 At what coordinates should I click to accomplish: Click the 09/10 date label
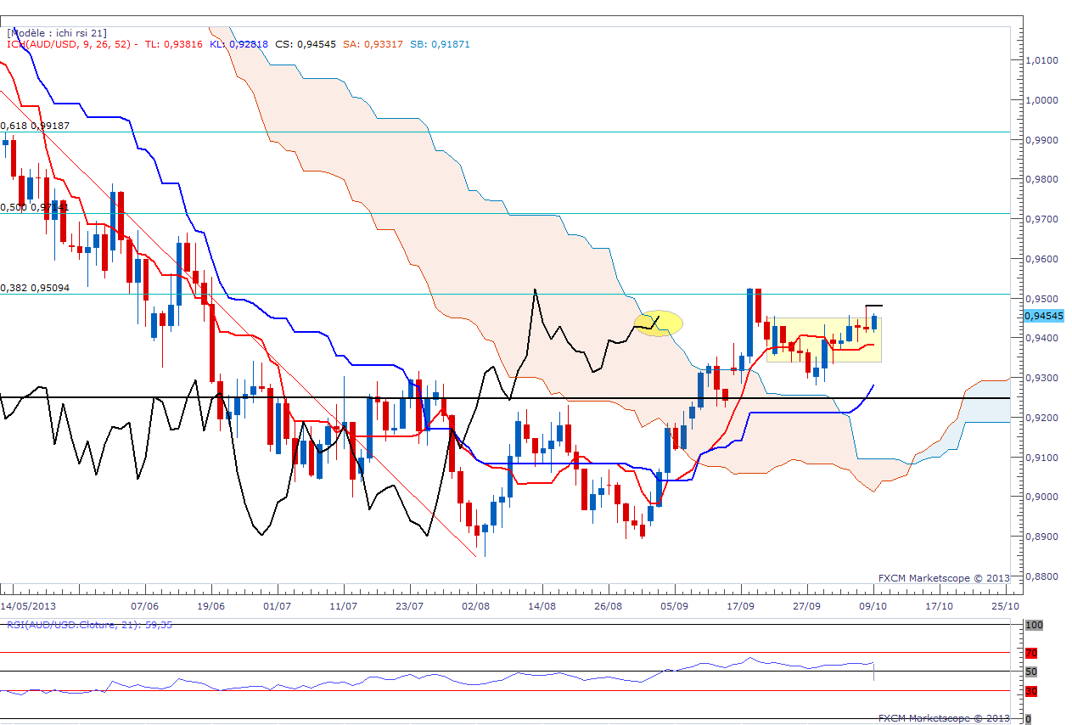click(x=874, y=606)
